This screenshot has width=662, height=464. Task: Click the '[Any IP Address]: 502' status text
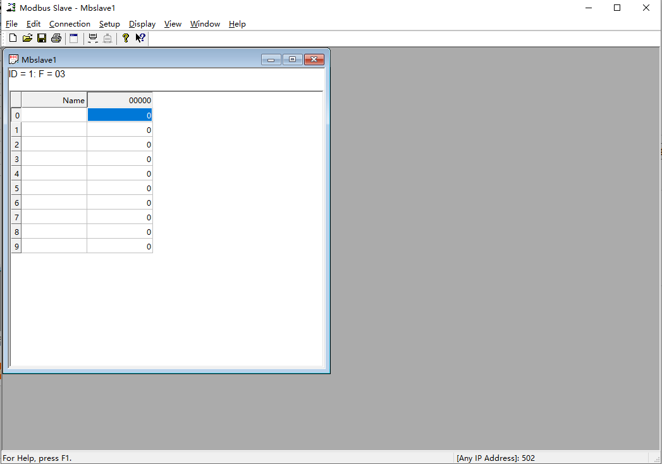click(496, 458)
